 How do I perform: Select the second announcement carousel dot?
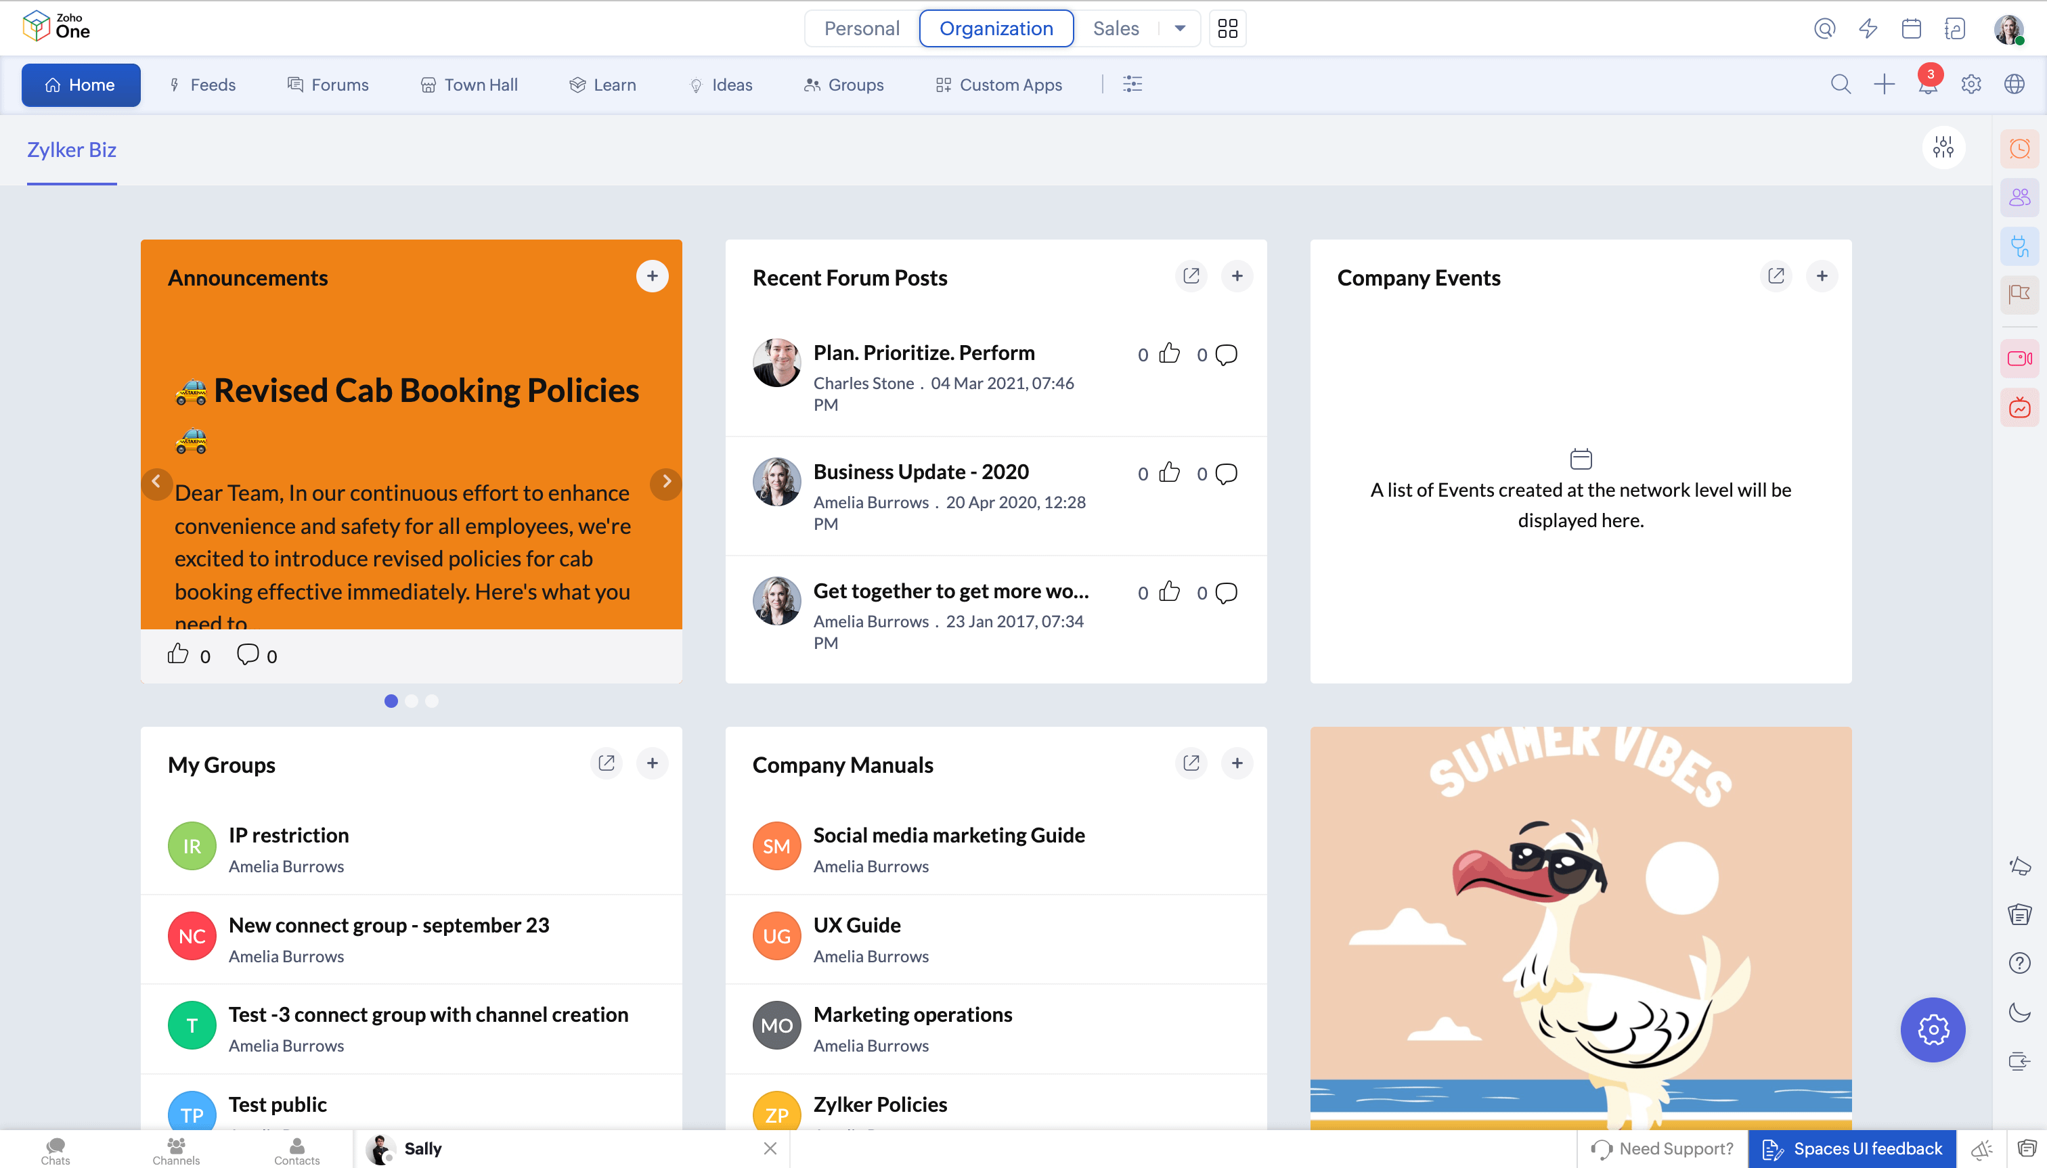412,701
